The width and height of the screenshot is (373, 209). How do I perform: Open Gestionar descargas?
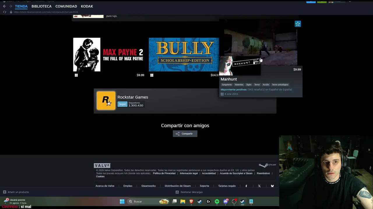189,192
